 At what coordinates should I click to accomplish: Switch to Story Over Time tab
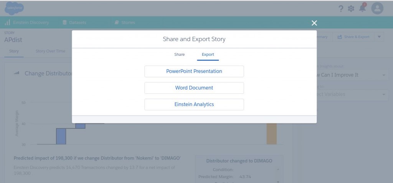coord(50,51)
